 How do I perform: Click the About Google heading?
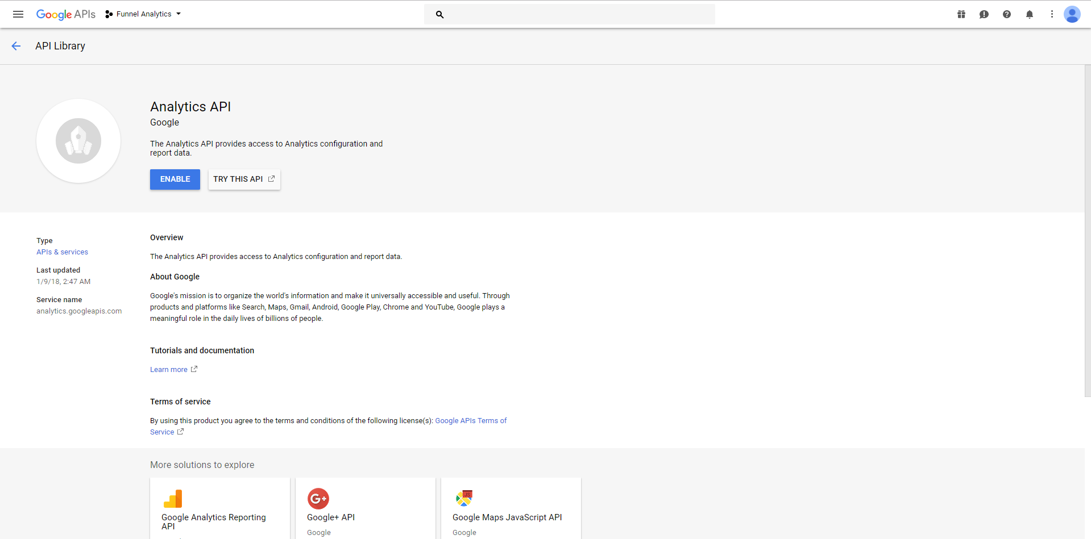(175, 277)
